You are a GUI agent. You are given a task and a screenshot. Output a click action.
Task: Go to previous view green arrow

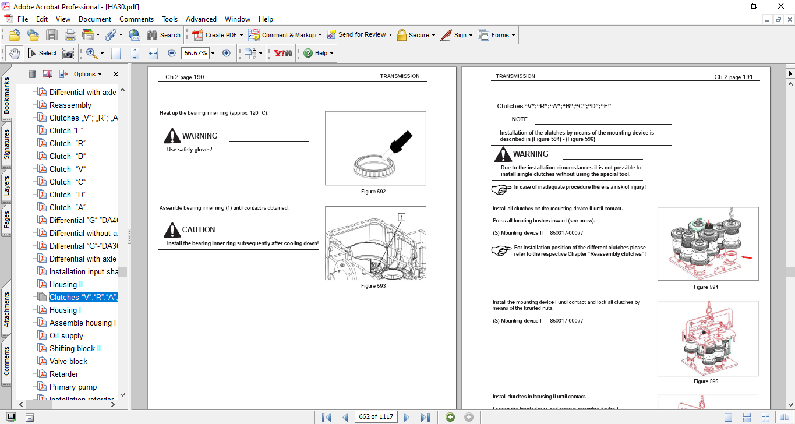pyautogui.click(x=450, y=417)
